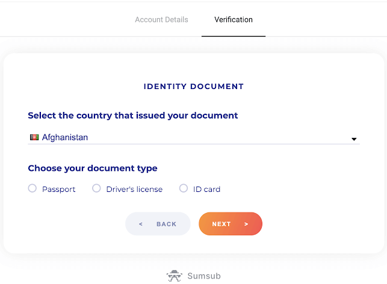The image size is (387, 284).
Task: Select the Passport radio button
Action: [x=33, y=189]
